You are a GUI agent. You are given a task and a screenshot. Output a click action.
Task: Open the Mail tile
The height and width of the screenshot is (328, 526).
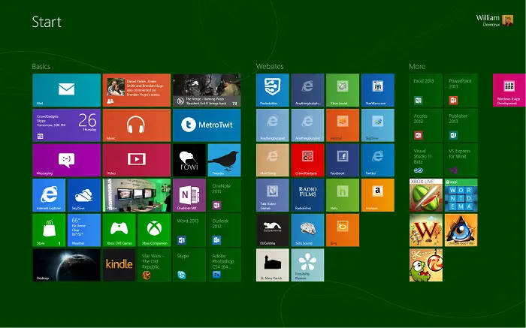66,90
